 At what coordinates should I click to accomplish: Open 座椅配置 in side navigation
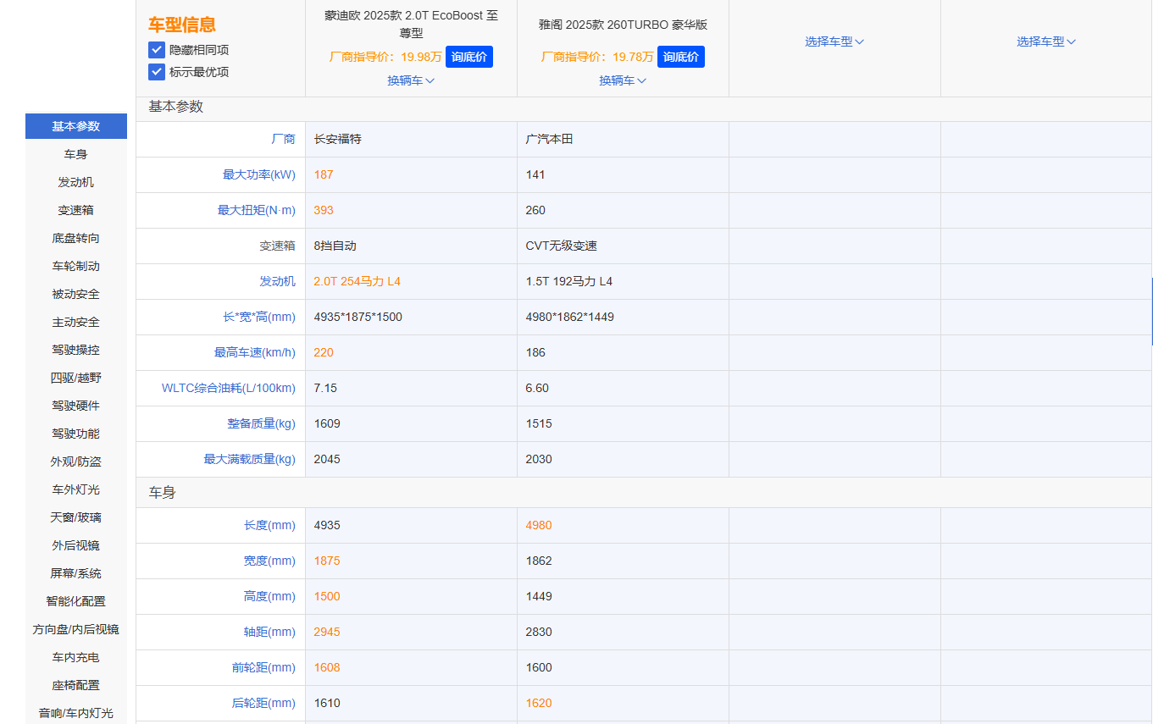pyautogui.click(x=76, y=685)
